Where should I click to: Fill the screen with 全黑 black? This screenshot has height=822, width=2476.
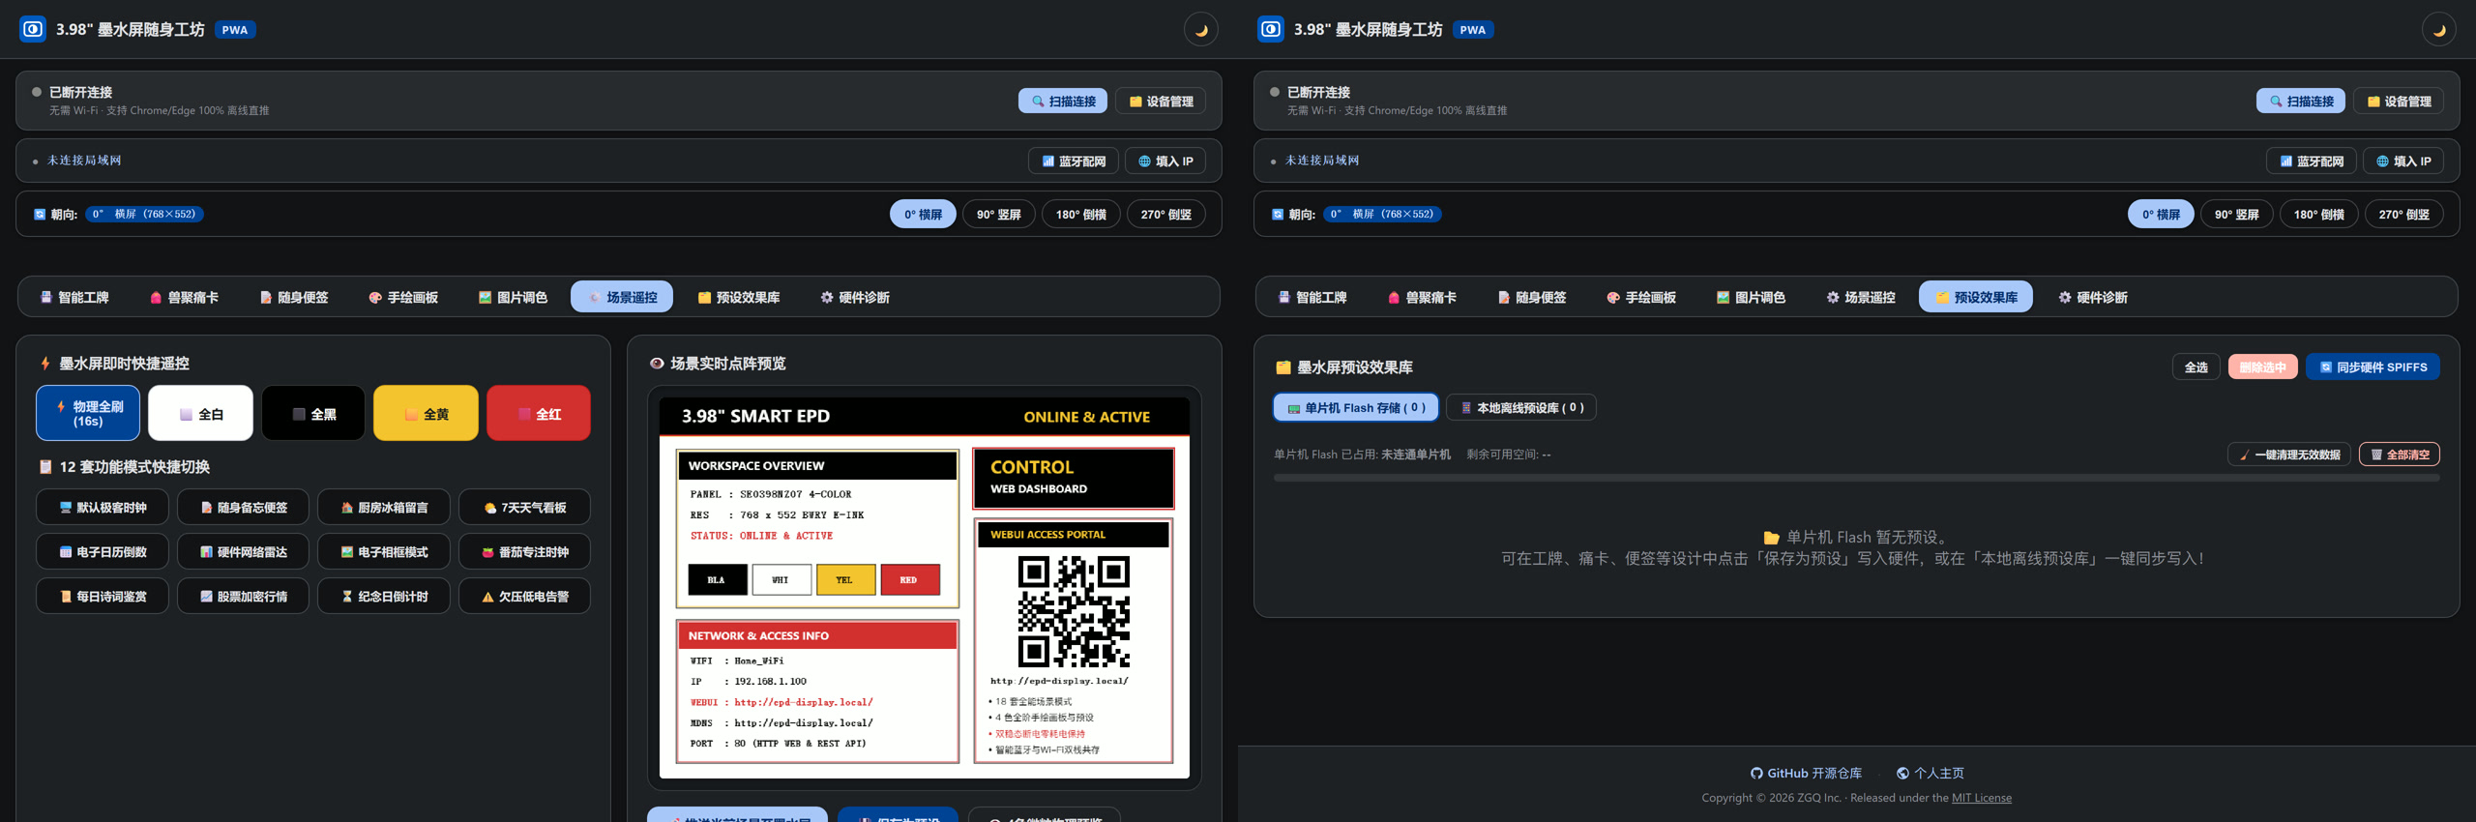pos(313,413)
